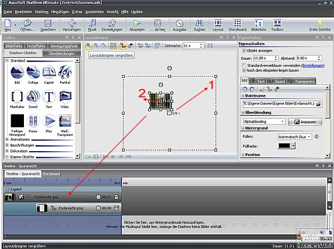This screenshot has height=249, width=334.
Task: Enable Standardverweildauer verwenden checkbox
Action: tap(244, 65)
